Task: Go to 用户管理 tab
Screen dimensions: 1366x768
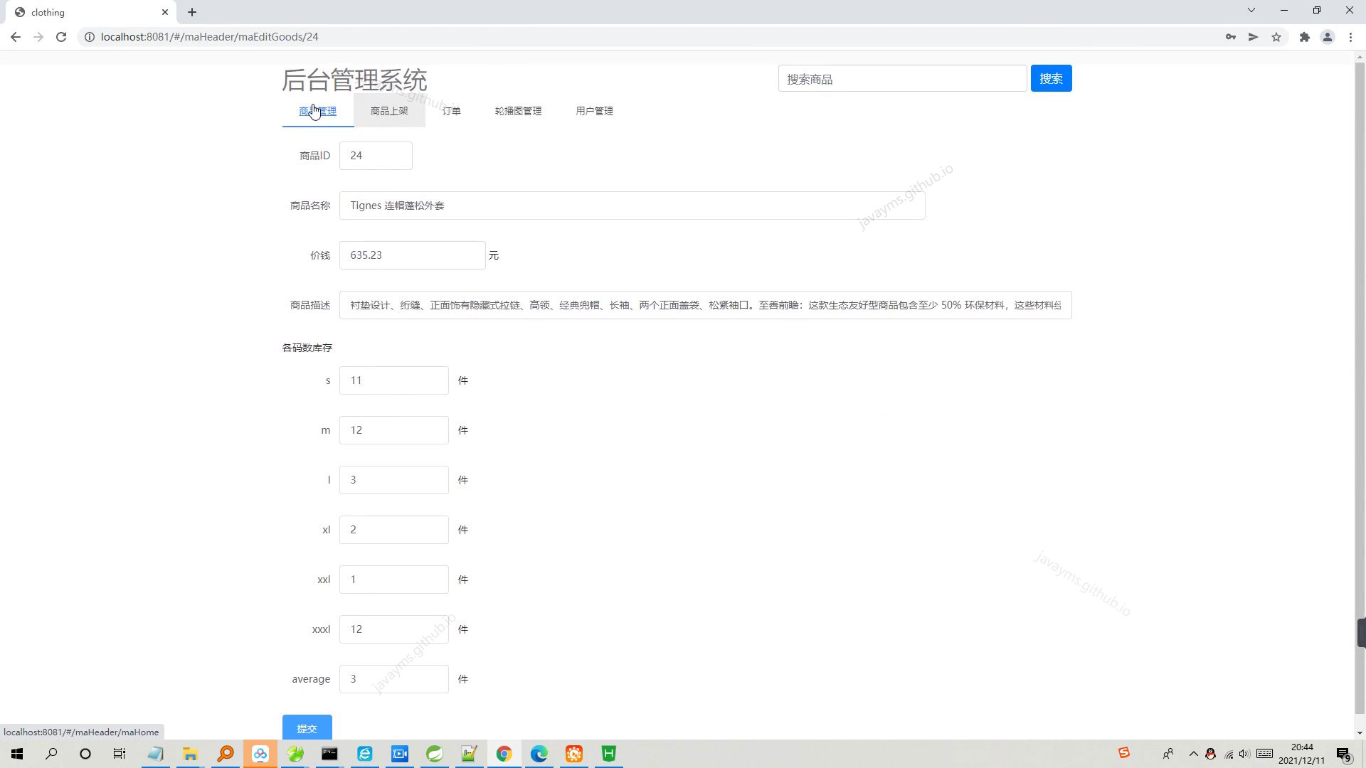Action: [594, 111]
